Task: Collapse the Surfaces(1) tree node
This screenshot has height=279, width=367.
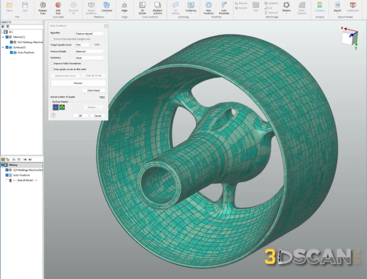Action: click(3, 47)
